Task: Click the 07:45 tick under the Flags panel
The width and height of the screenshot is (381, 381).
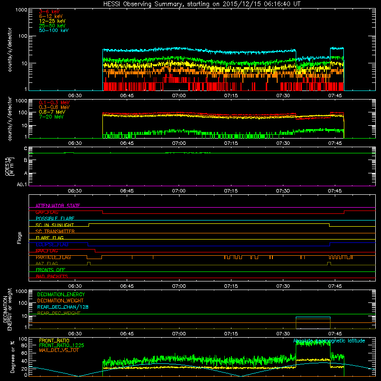Action: click(335, 286)
